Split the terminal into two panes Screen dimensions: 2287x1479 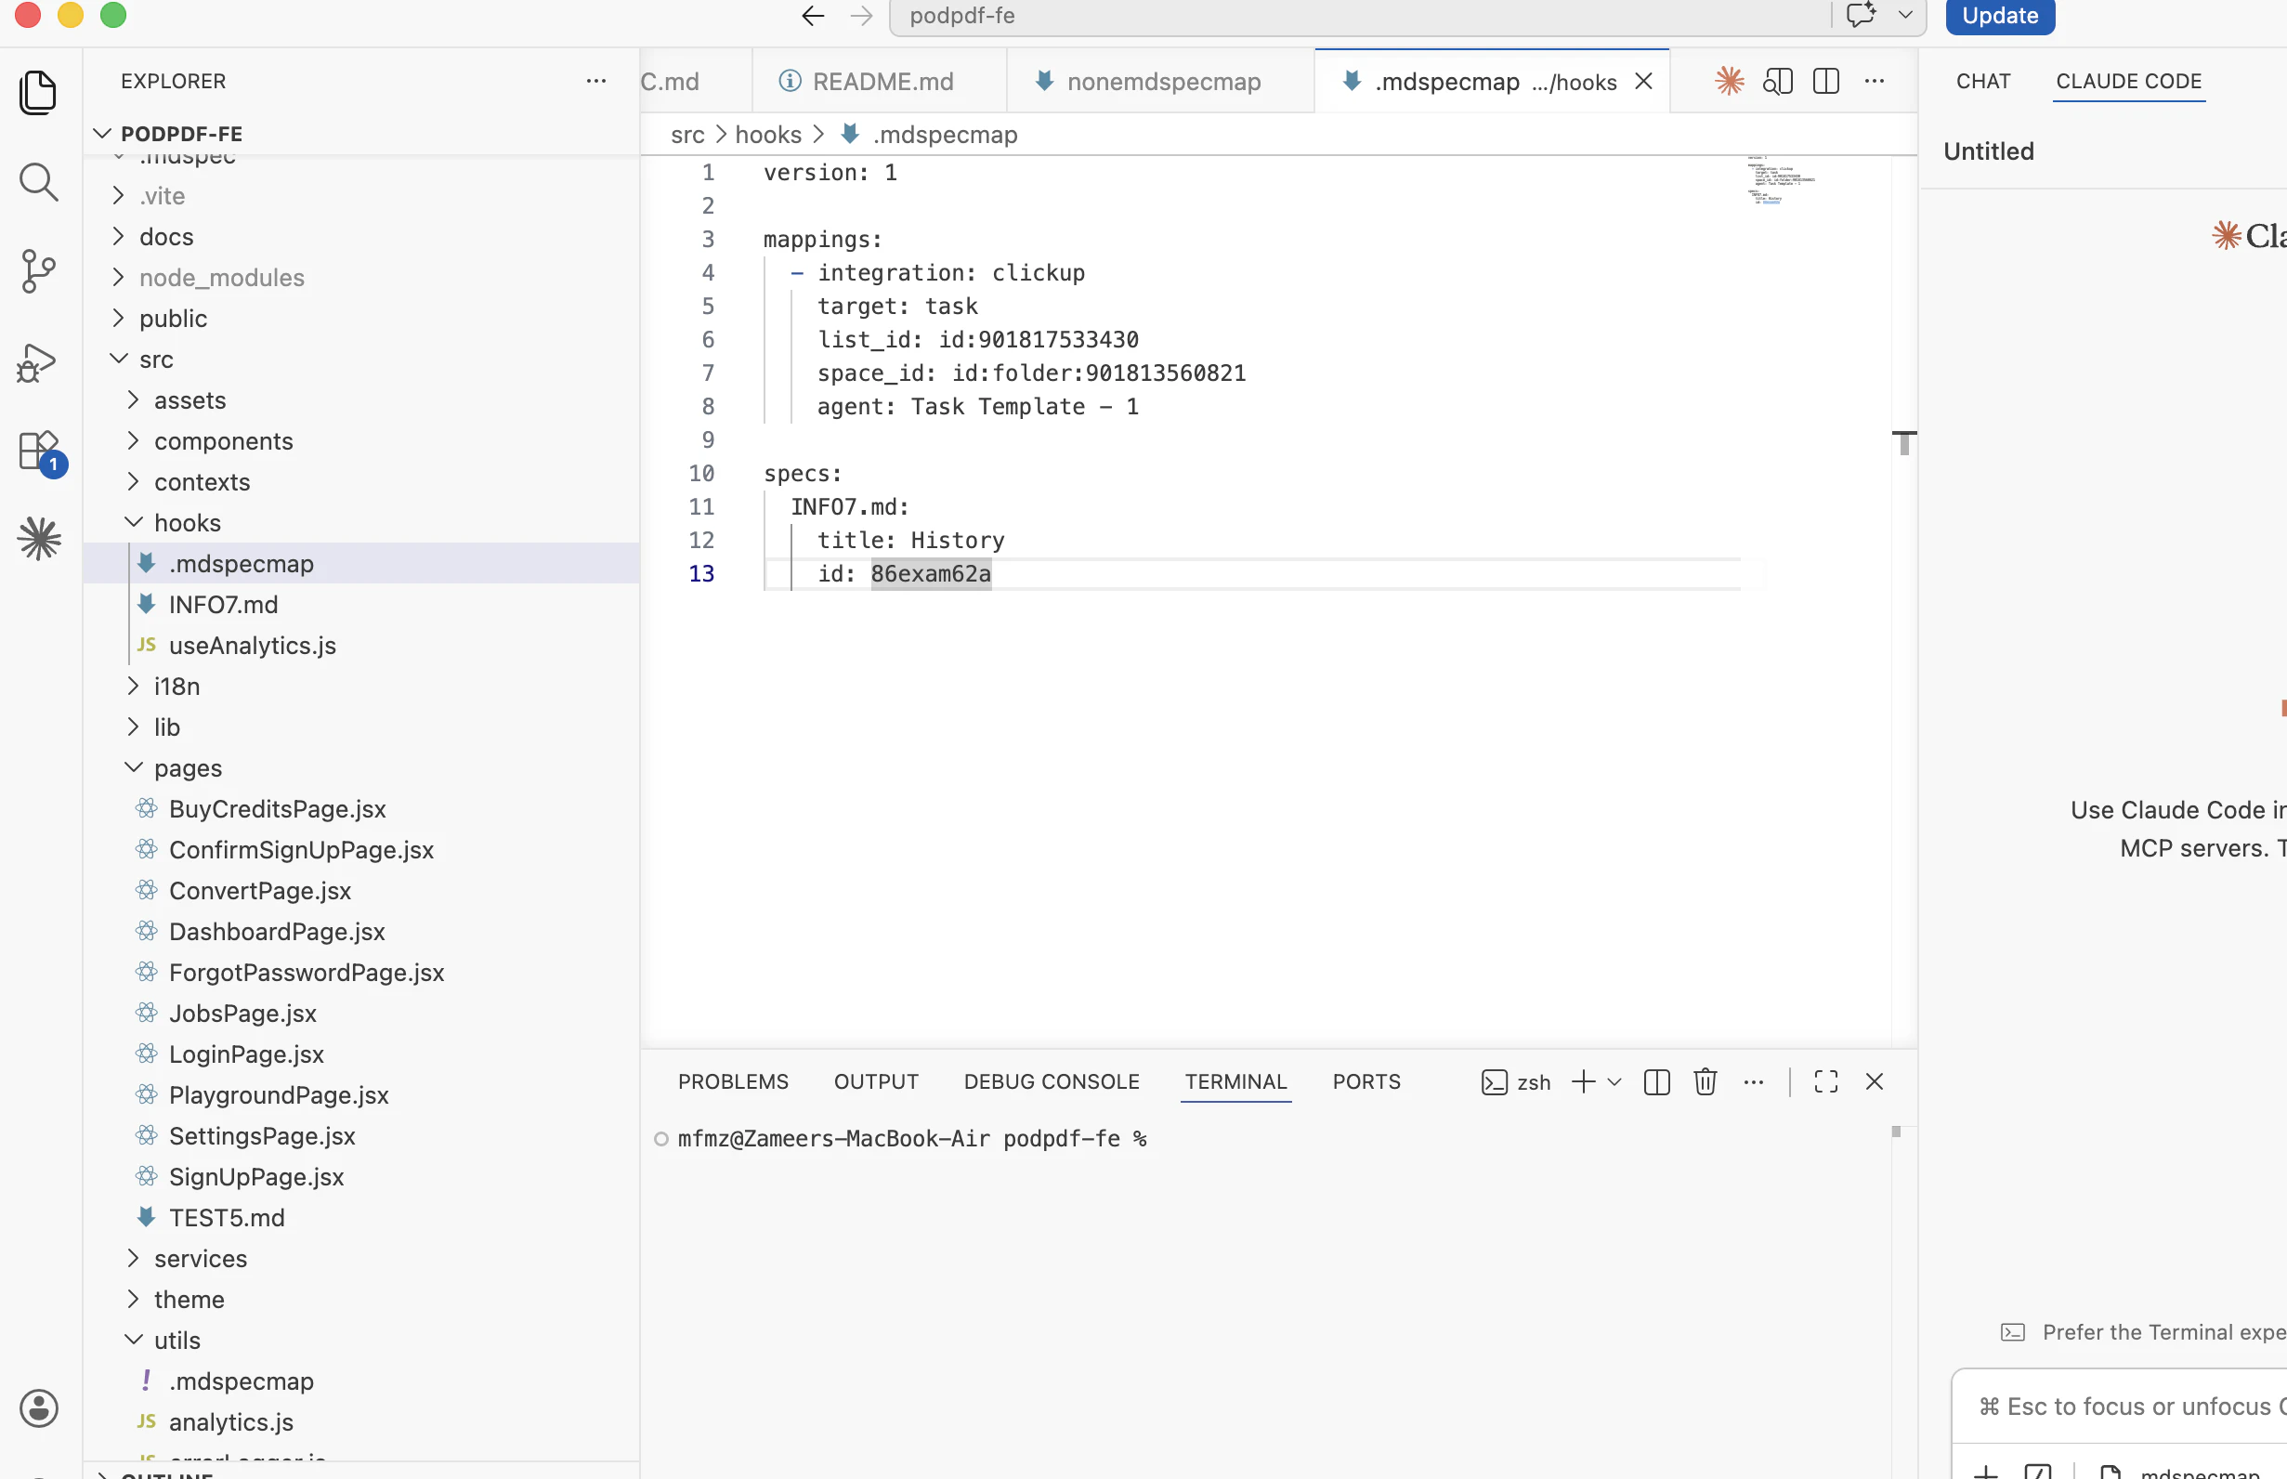click(x=1656, y=1081)
